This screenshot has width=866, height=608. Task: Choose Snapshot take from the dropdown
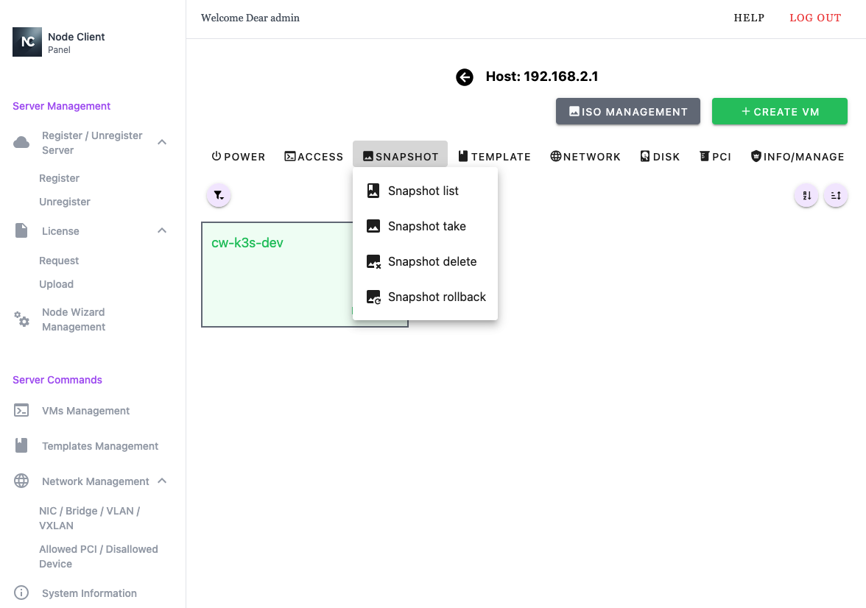pyautogui.click(x=426, y=227)
